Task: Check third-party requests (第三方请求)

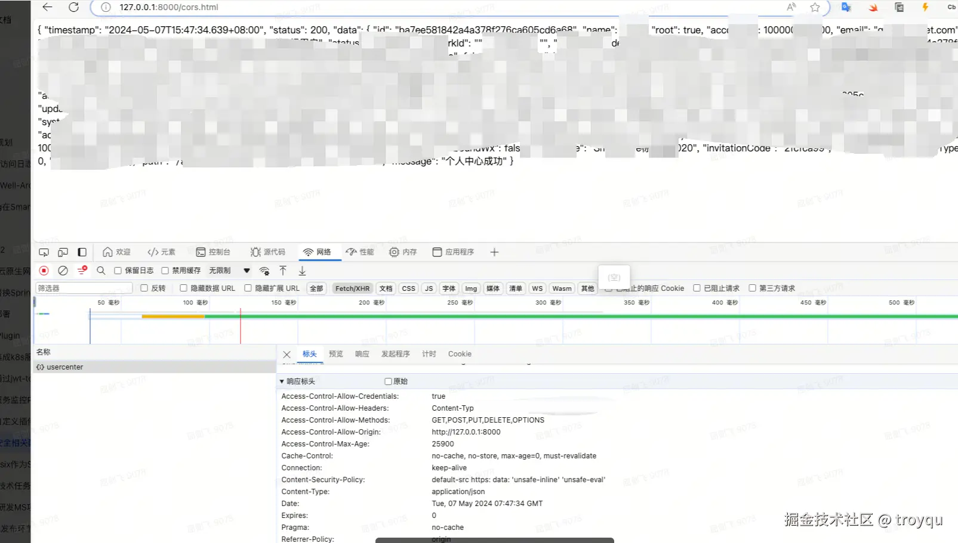Action: pyautogui.click(x=752, y=288)
